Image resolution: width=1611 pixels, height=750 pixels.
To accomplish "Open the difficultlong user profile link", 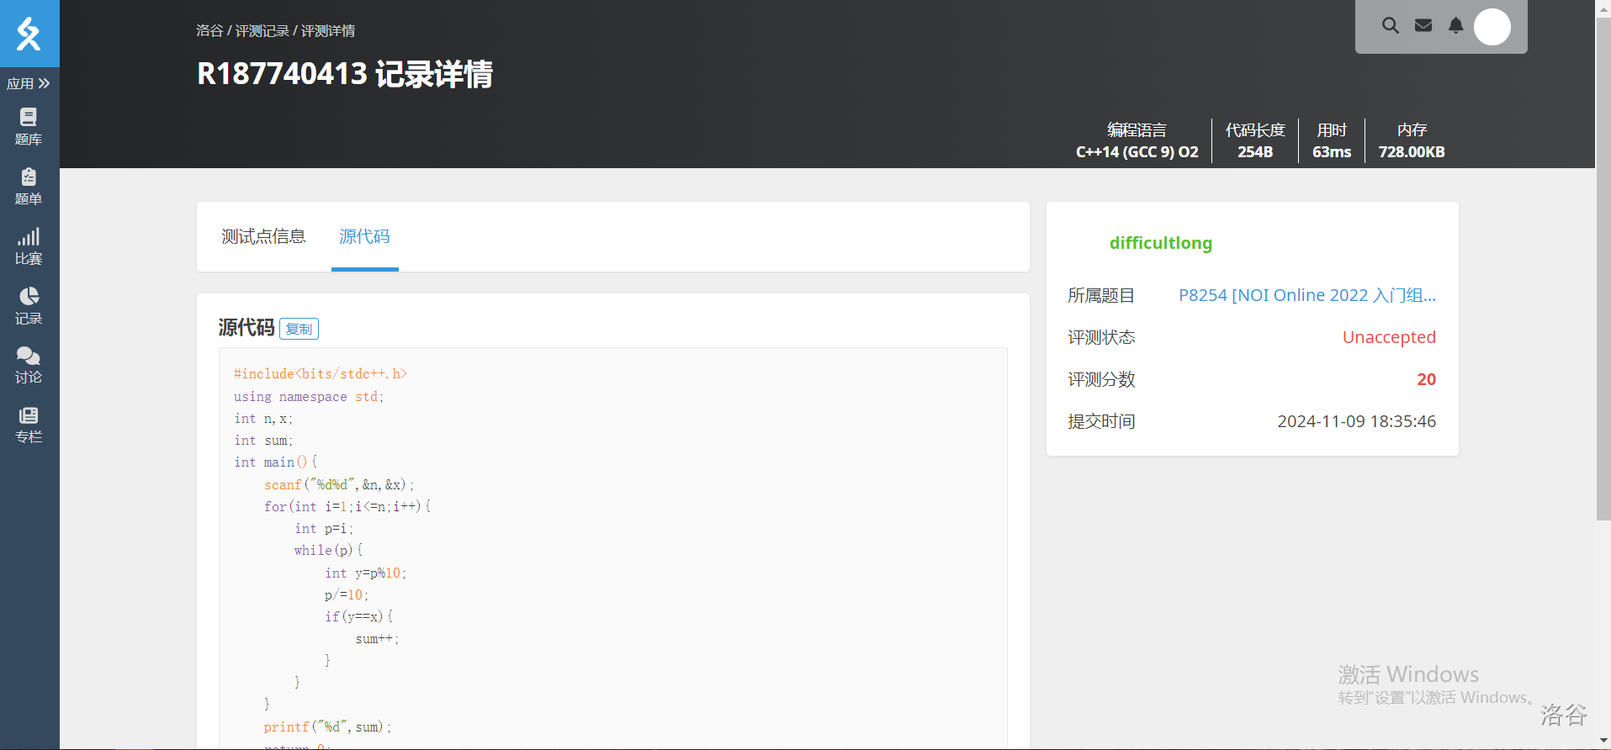I will pos(1160,243).
